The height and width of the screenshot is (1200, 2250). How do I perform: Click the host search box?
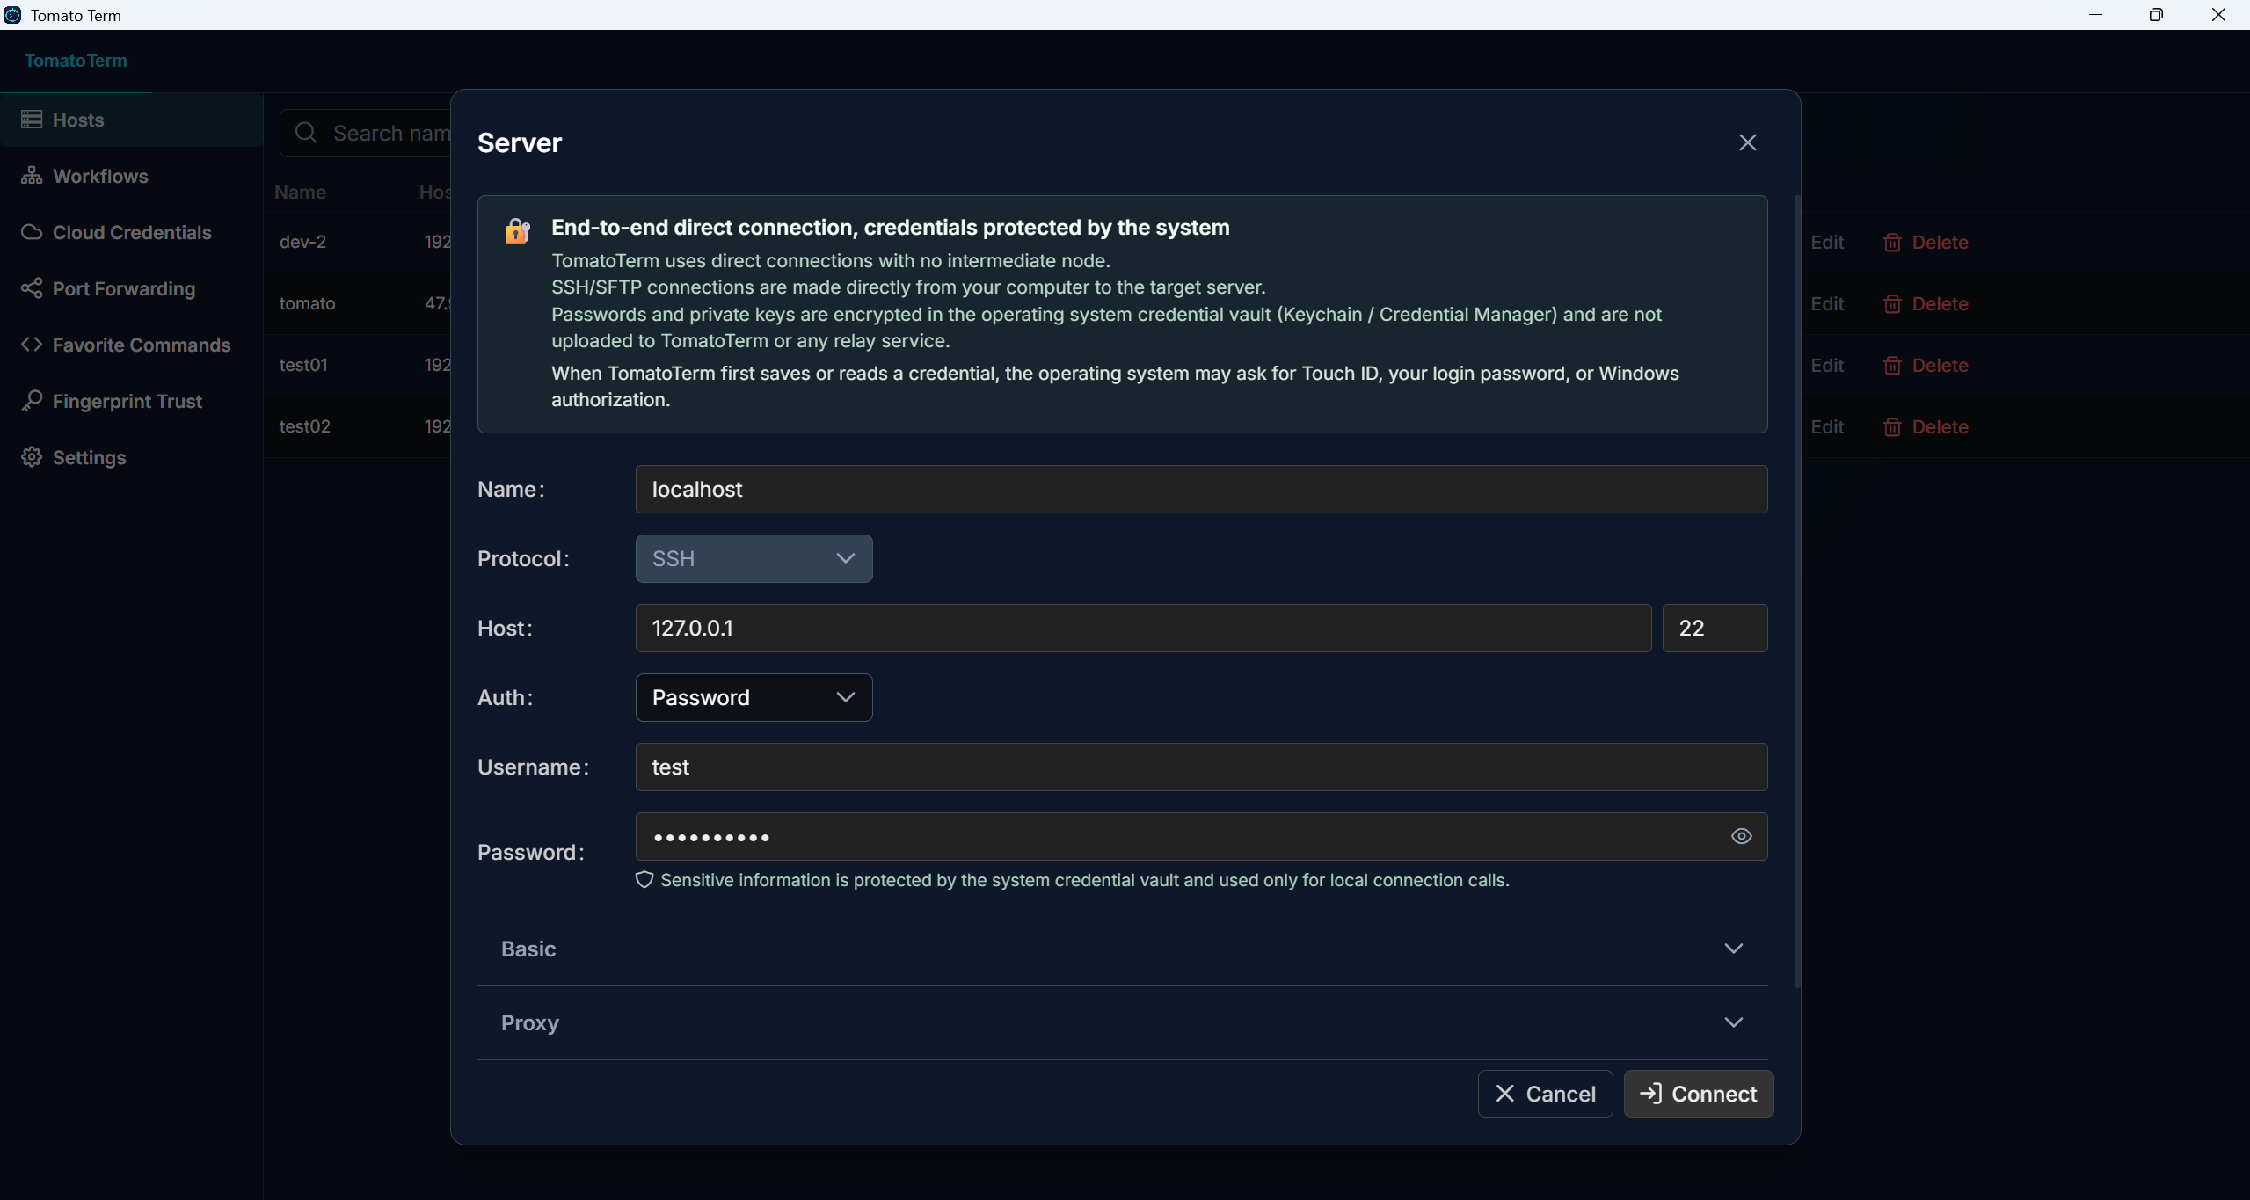pyautogui.click(x=365, y=133)
